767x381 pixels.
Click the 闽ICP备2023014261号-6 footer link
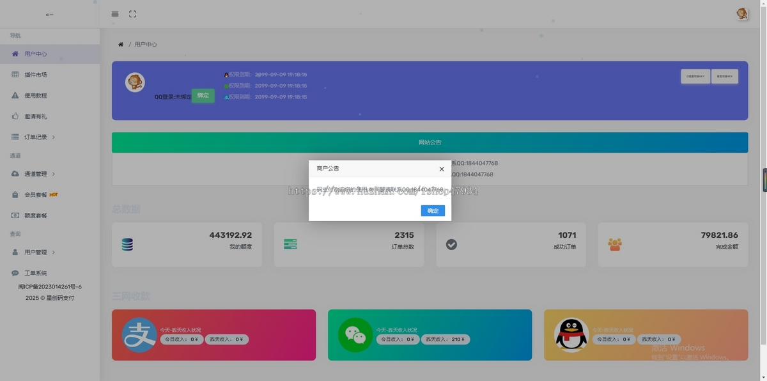point(50,287)
